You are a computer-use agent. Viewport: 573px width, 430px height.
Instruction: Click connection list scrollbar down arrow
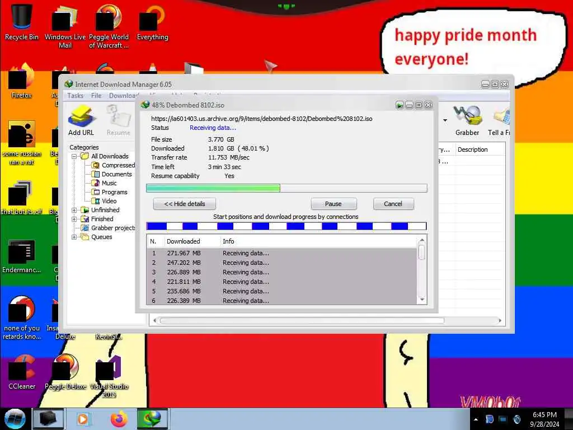click(422, 300)
